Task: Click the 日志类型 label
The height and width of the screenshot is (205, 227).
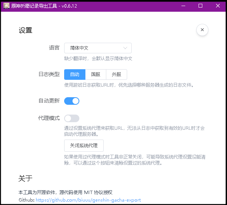Action: pos(49,74)
